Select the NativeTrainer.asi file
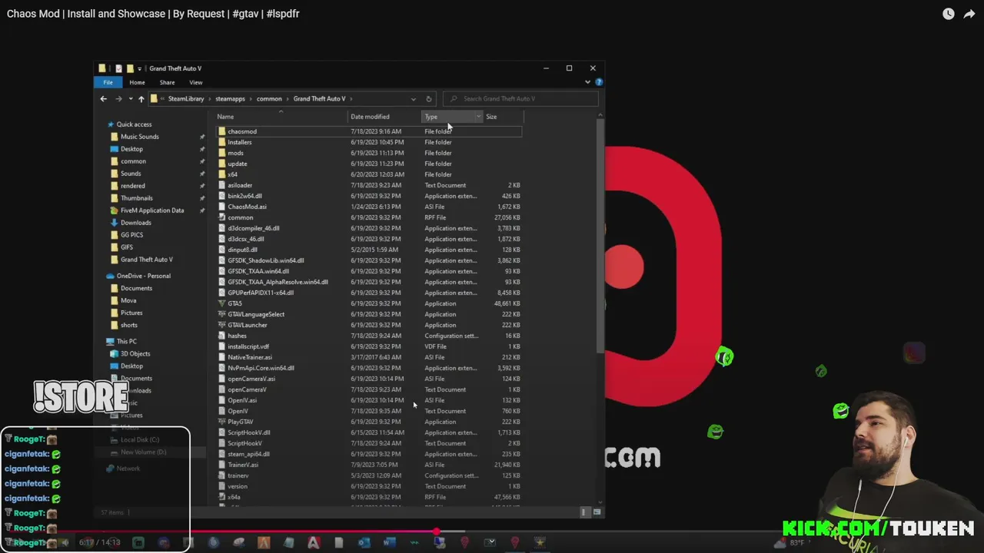The image size is (984, 553). click(x=250, y=357)
